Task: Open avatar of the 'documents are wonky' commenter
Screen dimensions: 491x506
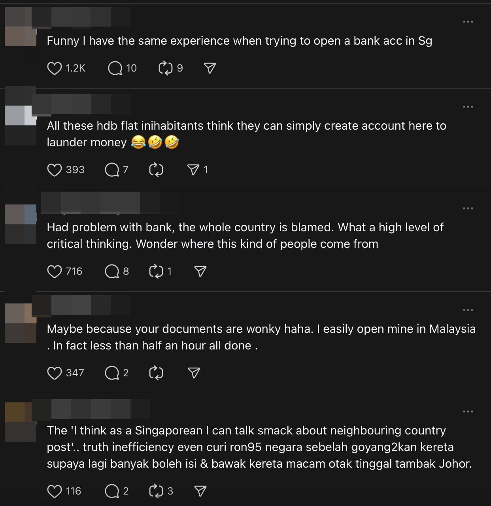Action: [21, 323]
